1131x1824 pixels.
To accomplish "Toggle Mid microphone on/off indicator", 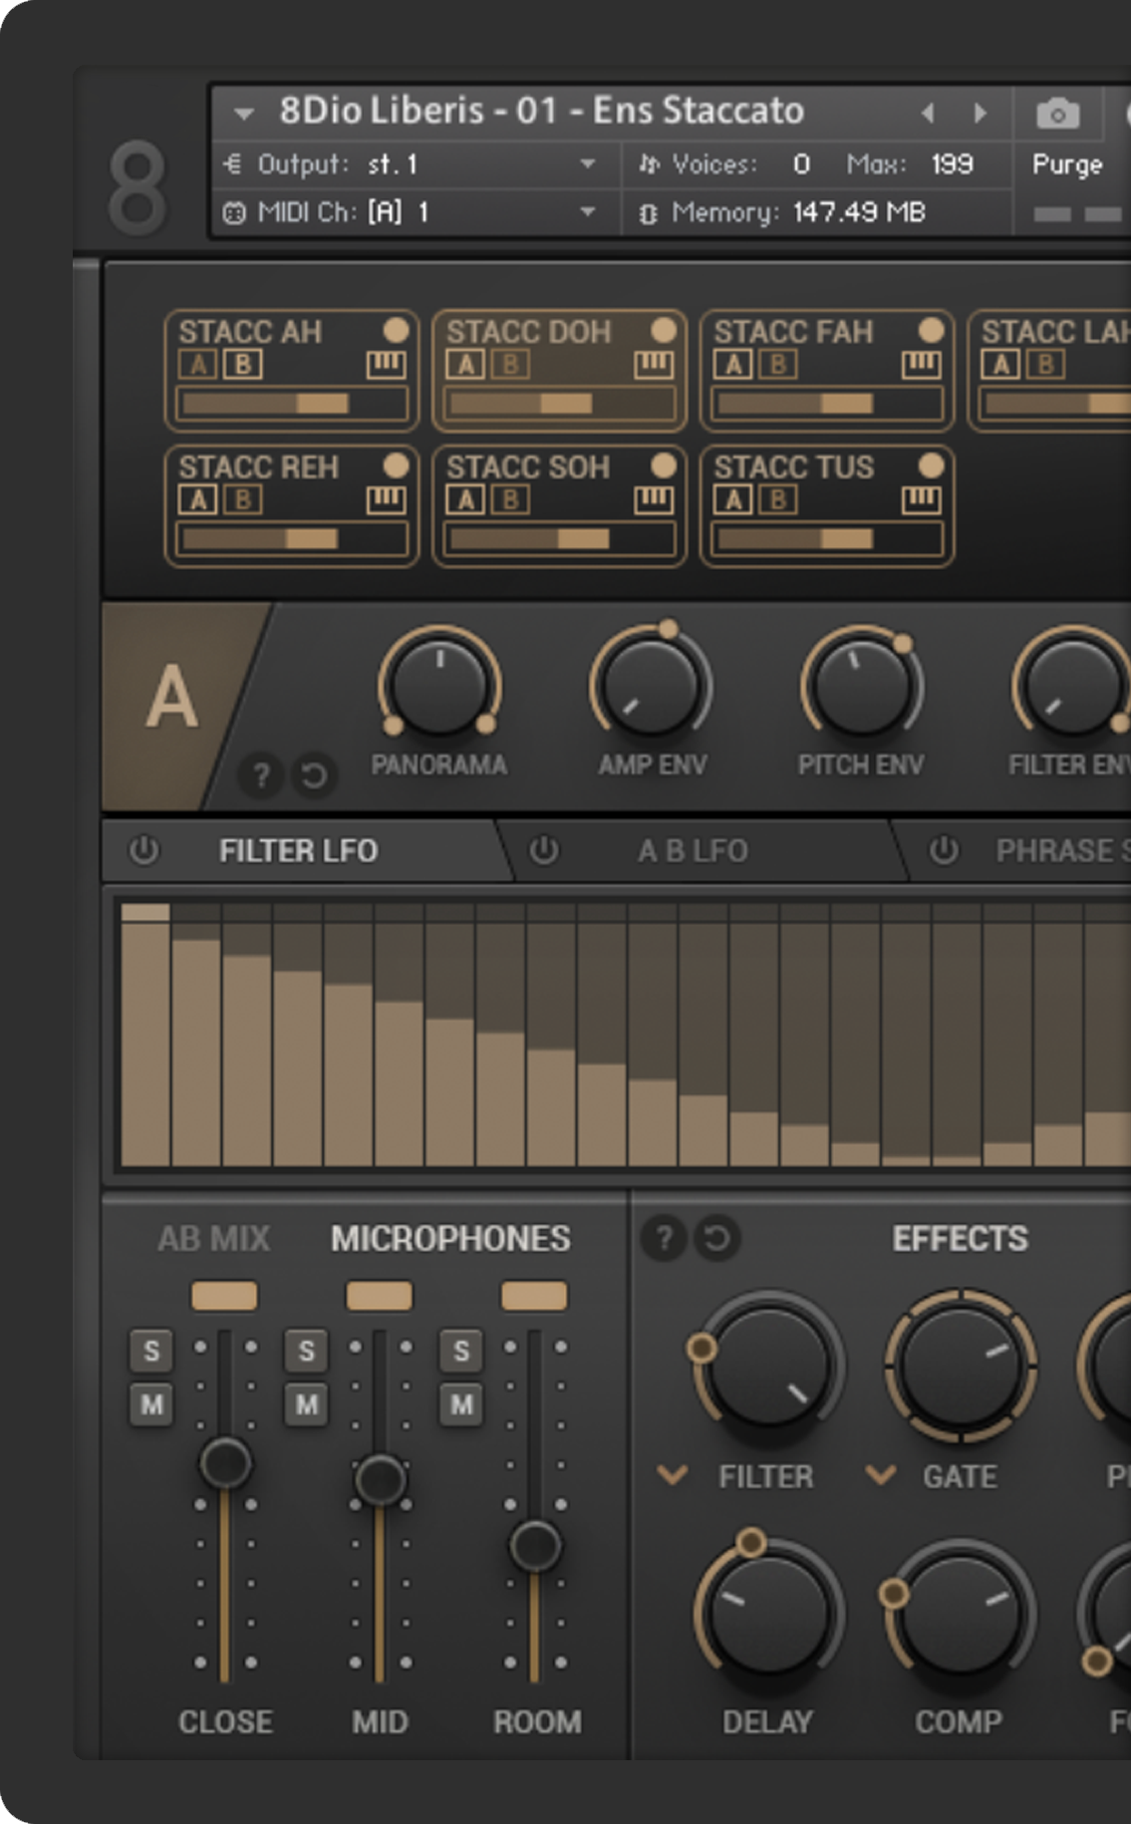I will tap(380, 1296).
